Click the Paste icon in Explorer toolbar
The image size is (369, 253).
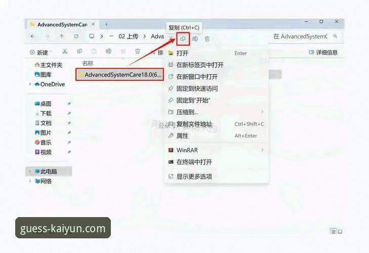pyautogui.click(x=94, y=51)
